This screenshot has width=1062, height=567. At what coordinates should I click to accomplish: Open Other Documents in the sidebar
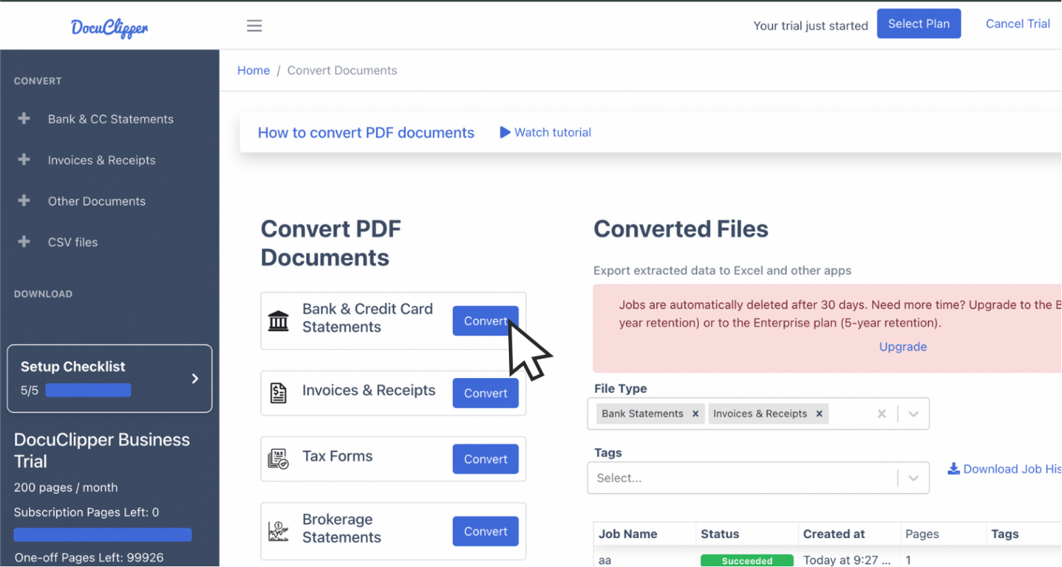pyautogui.click(x=96, y=201)
